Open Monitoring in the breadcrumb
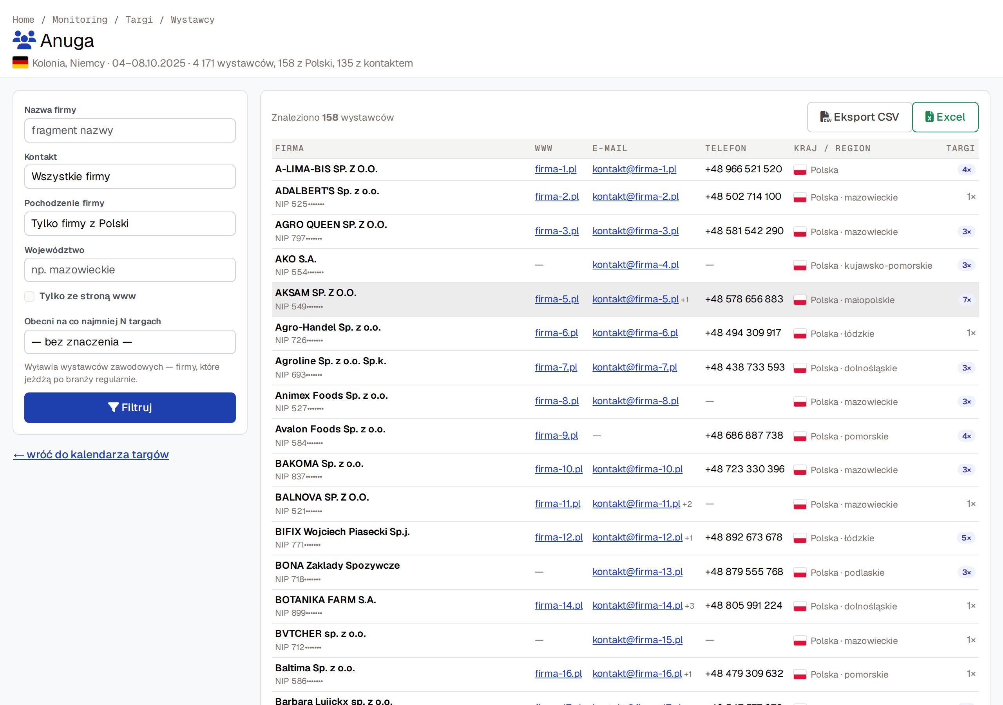Viewport: 1003px width, 705px height. [x=80, y=20]
